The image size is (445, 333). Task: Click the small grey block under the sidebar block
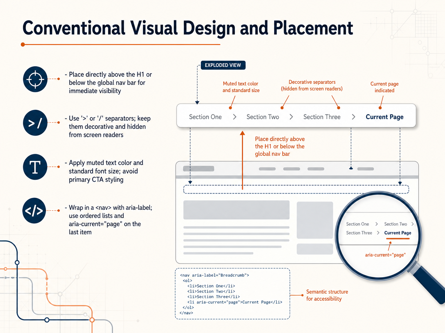[x=315, y=249]
